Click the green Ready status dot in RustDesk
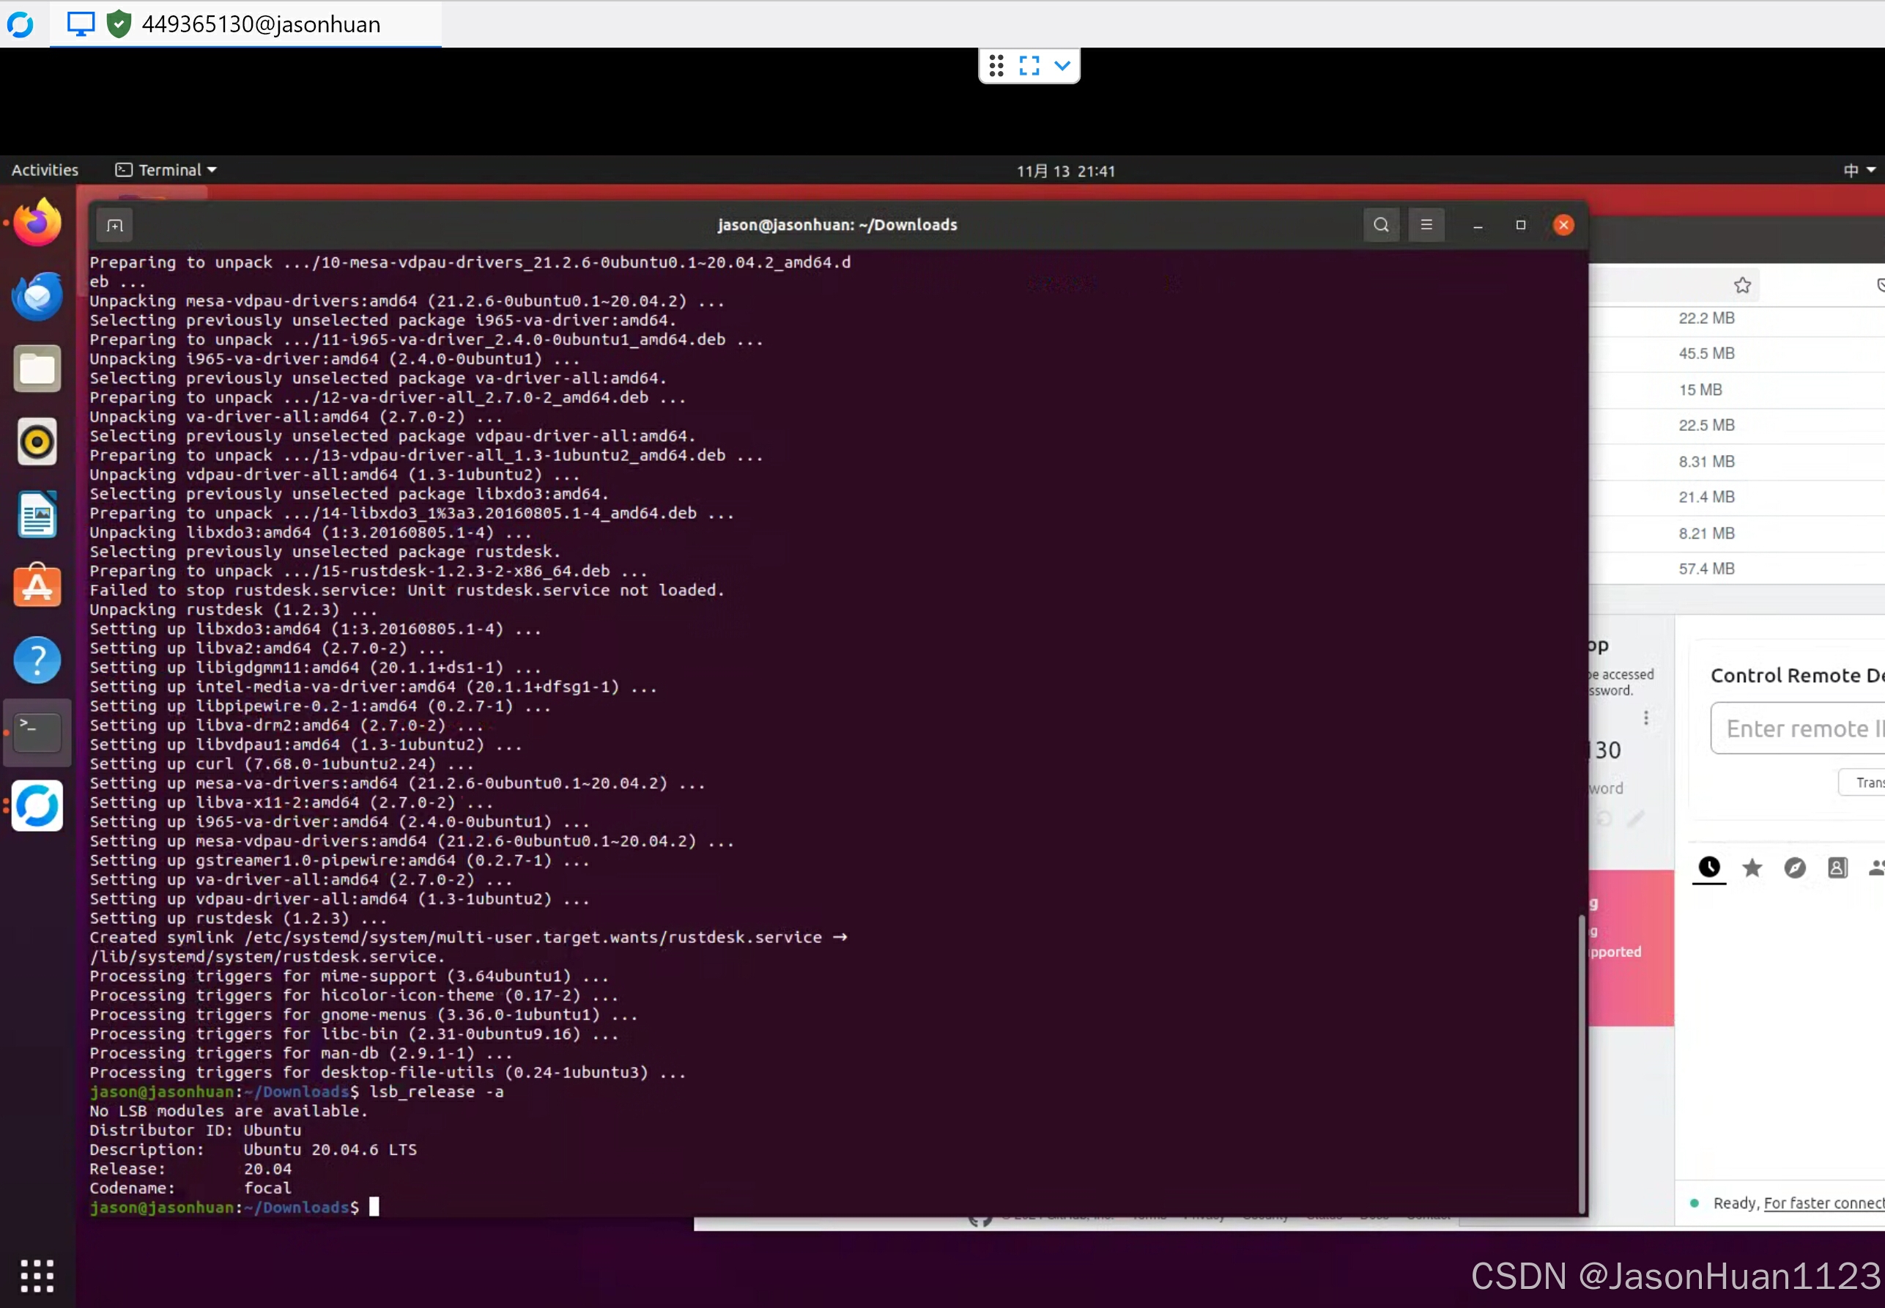 click(1694, 1203)
